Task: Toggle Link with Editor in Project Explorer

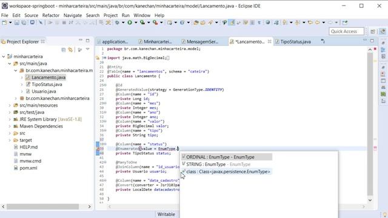Action: click(70, 50)
